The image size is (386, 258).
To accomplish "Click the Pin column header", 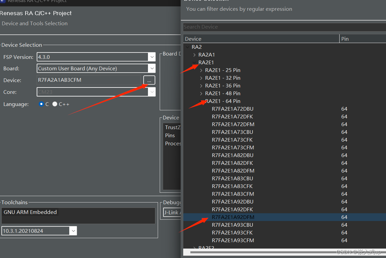I will pyautogui.click(x=362, y=39).
